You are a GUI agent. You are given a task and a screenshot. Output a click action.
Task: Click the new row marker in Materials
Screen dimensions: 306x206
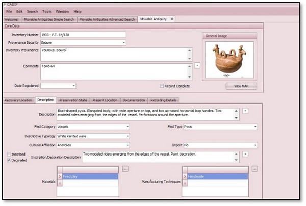60,183
